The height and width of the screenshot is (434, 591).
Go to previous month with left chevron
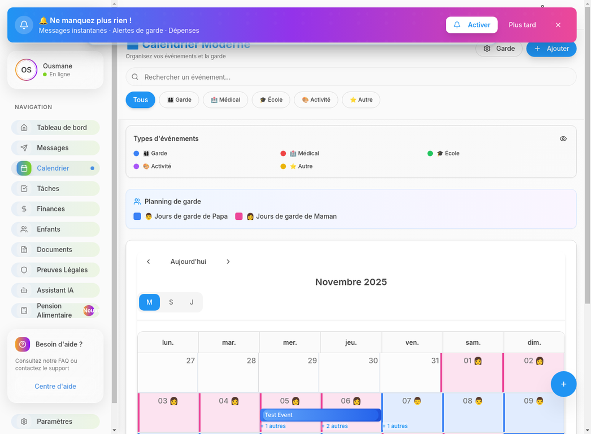point(148,262)
